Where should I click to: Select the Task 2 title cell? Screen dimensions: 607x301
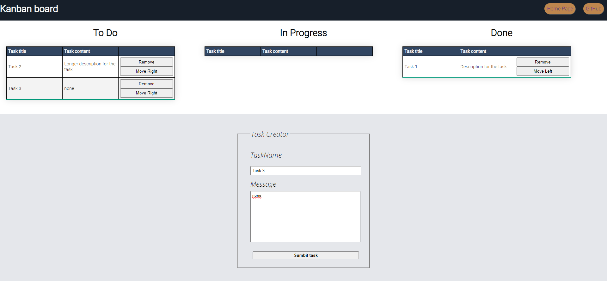pos(34,67)
